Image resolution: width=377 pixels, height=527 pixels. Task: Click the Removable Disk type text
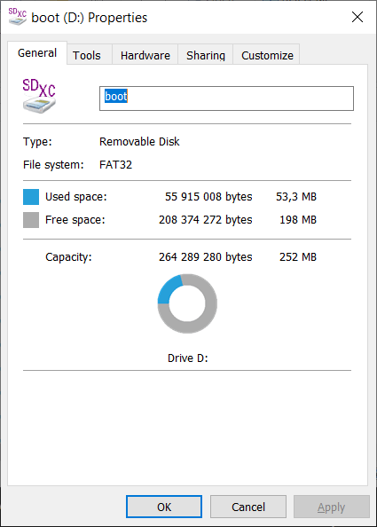139,141
